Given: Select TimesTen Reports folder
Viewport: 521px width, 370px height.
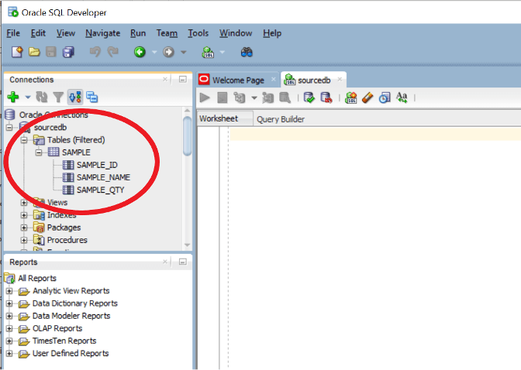Looking at the screenshot, I should click(57, 341).
